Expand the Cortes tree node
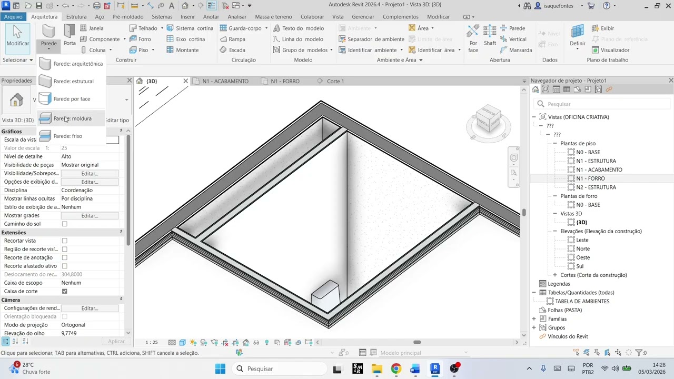The height and width of the screenshot is (379, 674). point(555,275)
